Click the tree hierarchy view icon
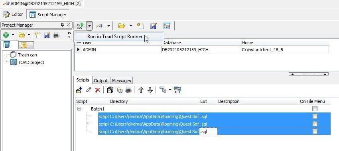The height and width of the screenshot is (151, 339). (163, 90)
